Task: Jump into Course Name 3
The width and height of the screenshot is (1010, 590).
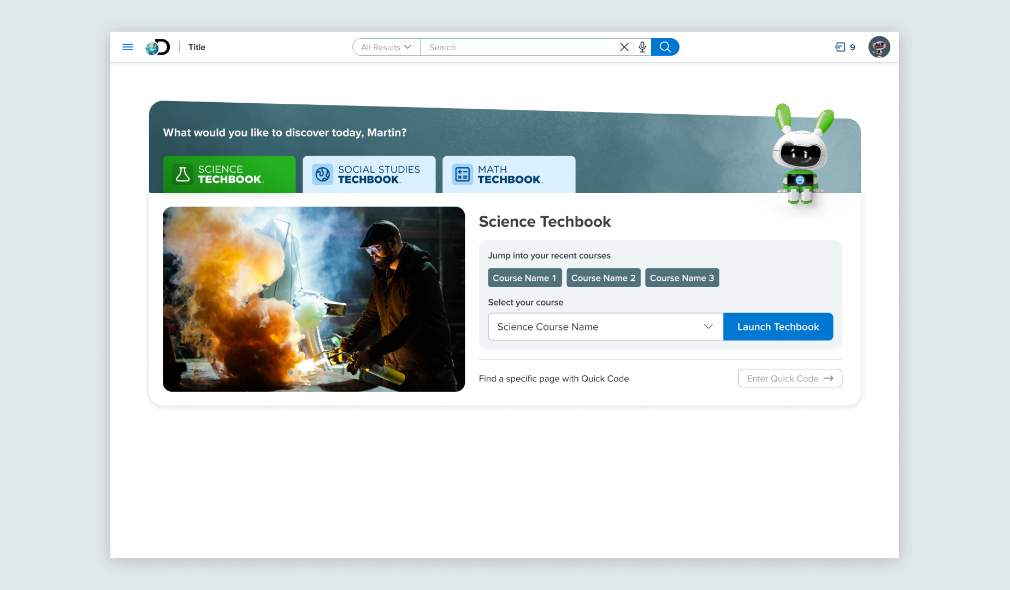Action: pyautogui.click(x=682, y=278)
